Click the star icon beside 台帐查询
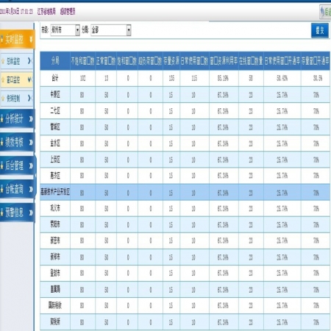331x331 pixels. point(1,189)
